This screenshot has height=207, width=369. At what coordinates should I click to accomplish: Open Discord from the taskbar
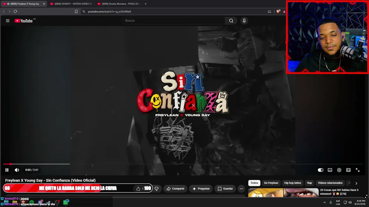tap(40, 202)
